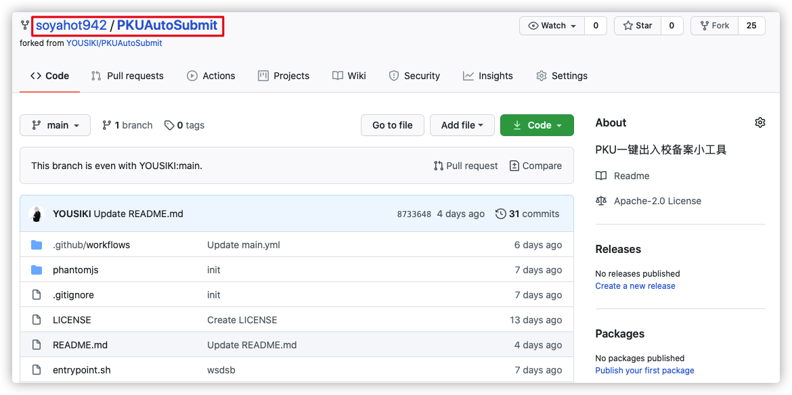Open the phantomjs folder
This screenshot has height=395, width=792.
click(x=76, y=270)
